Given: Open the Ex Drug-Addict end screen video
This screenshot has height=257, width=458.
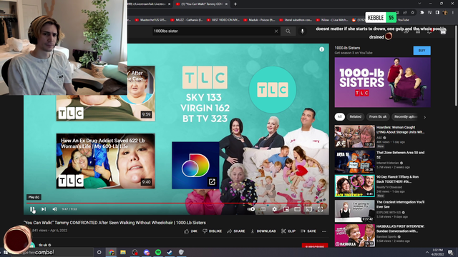Looking at the screenshot, I should 105,161.
